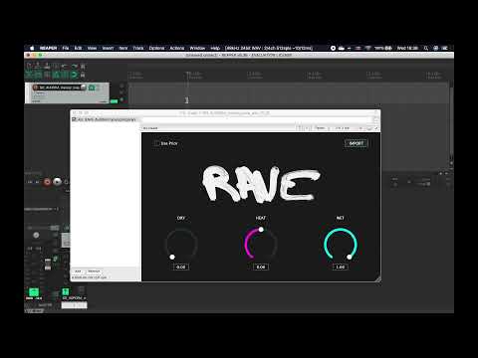Open the REAPER application menu
478x358 pixels.
[49, 48]
